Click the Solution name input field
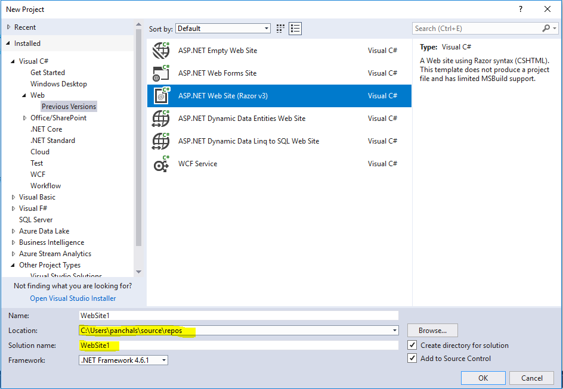Screen dimensions: 563x389 tap(239, 346)
